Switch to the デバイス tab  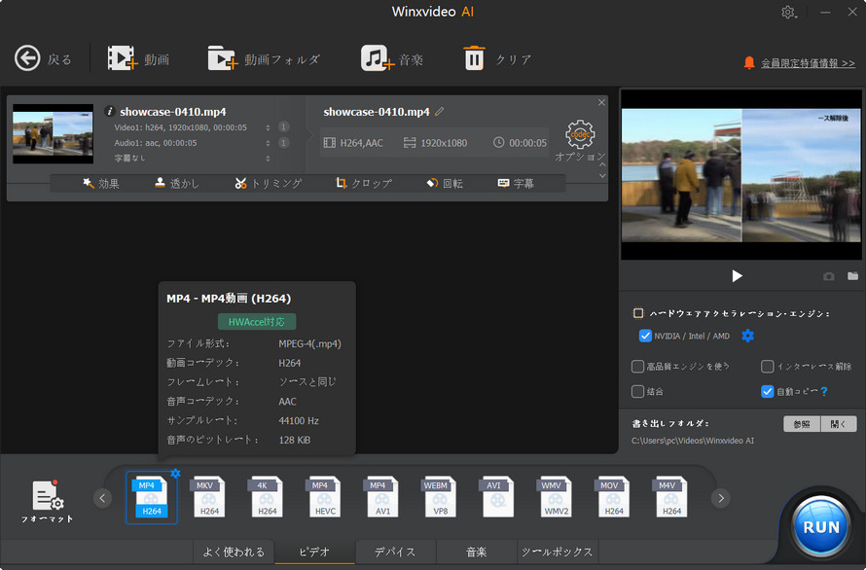click(x=395, y=552)
